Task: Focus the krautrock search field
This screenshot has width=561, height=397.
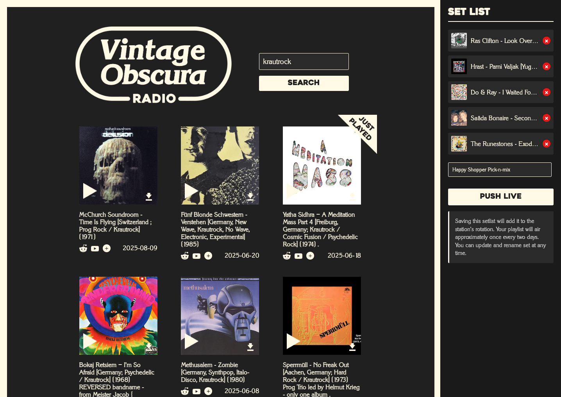Action: click(304, 61)
